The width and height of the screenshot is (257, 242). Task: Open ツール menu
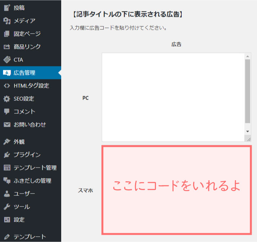point(31,207)
